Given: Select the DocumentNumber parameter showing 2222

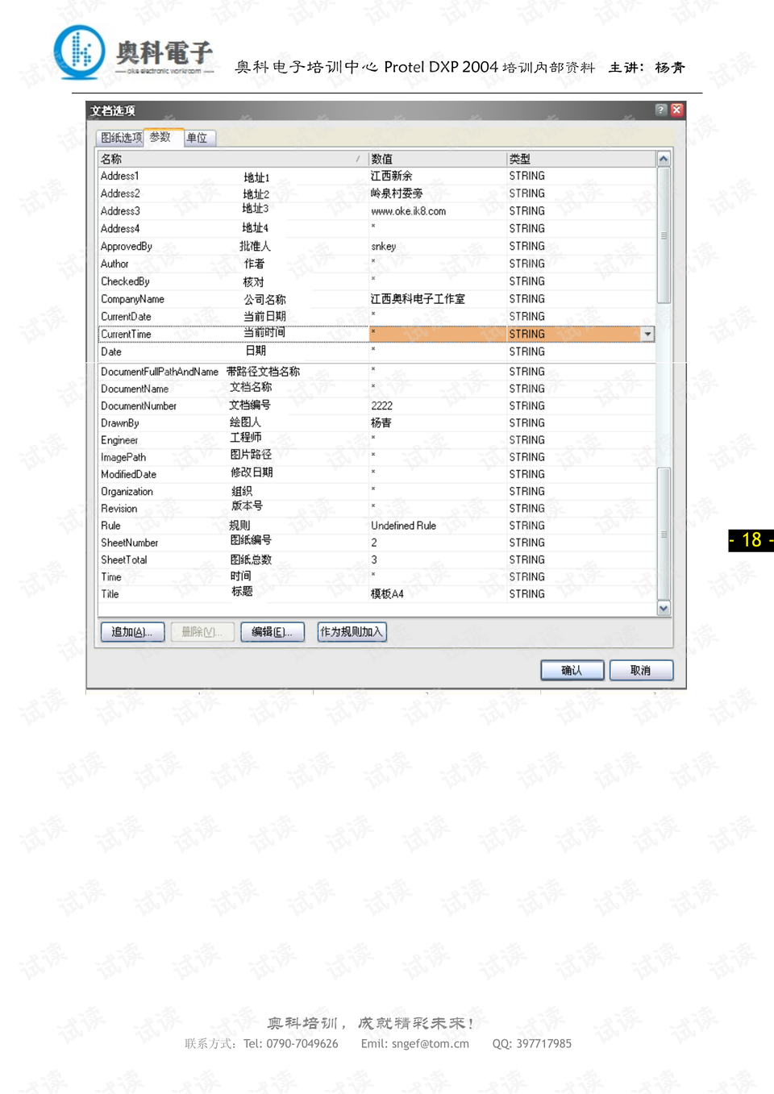Looking at the screenshot, I should pyautogui.click(x=242, y=406).
